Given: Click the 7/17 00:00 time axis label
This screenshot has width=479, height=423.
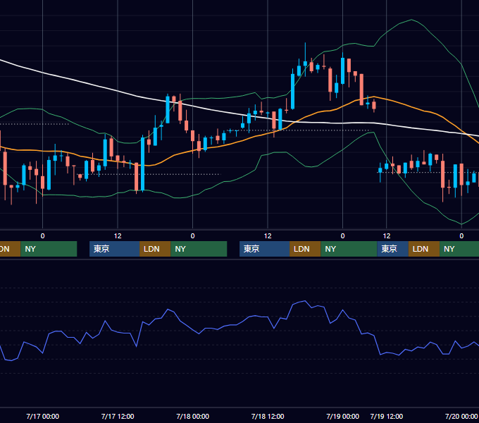Looking at the screenshot, I should click(42, 416).
